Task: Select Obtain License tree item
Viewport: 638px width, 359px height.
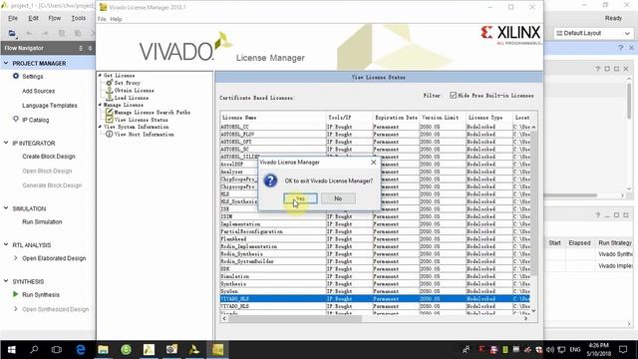Action: click(x=134, y=91)
